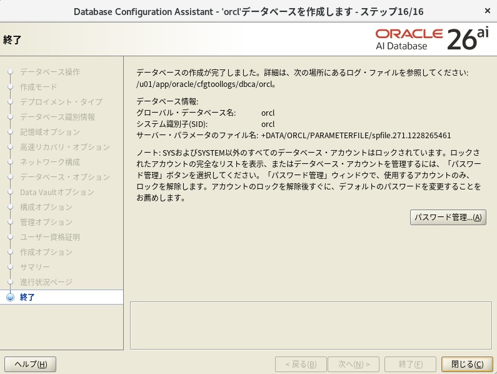497x374 pixels.
Task: Open help with ヘルプ(H) button
Action: 31,364
